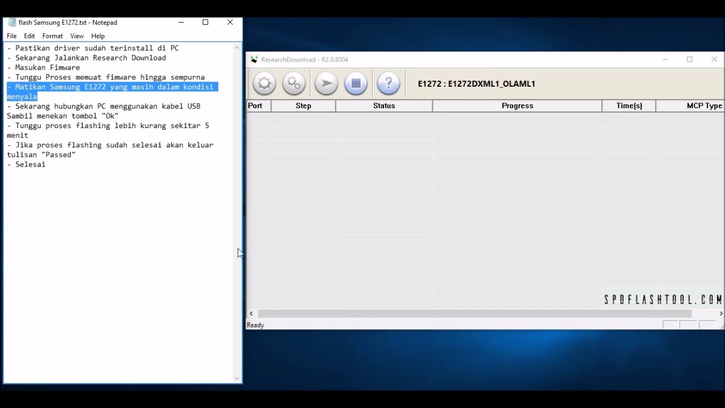Click the "Masukan Fimware" line in Notepad
The height and width of the screenshot is (408, 725).
tap(44, 67)
